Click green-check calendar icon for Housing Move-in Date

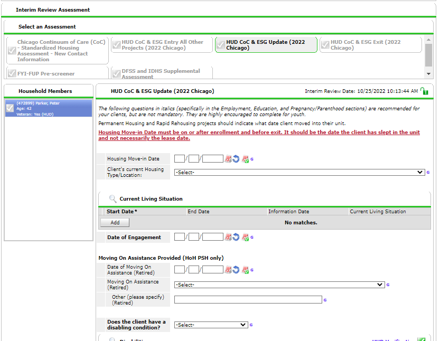[x=245, y=158]
